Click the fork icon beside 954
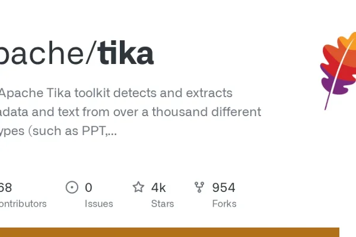 pos(199,187)
